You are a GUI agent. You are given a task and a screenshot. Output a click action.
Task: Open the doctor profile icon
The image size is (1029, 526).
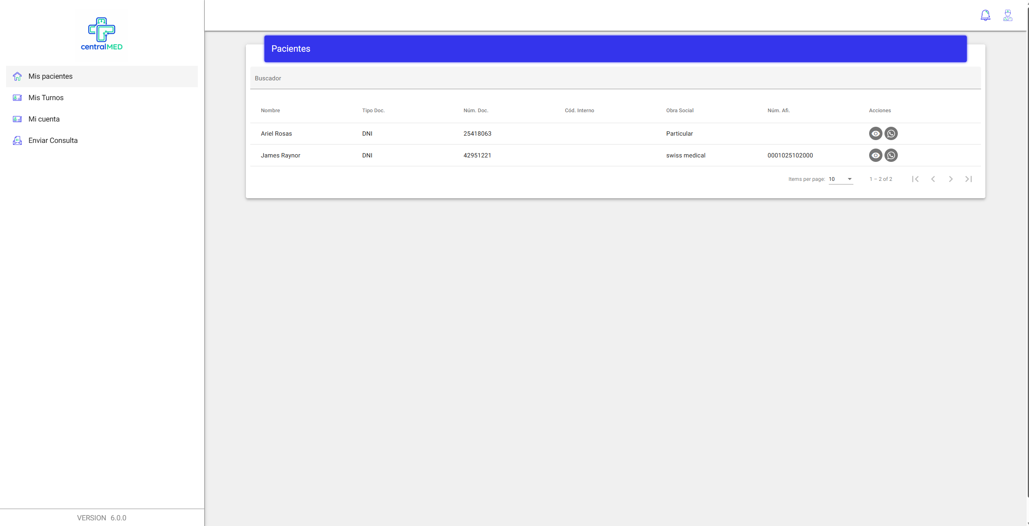coord(1008,15)
